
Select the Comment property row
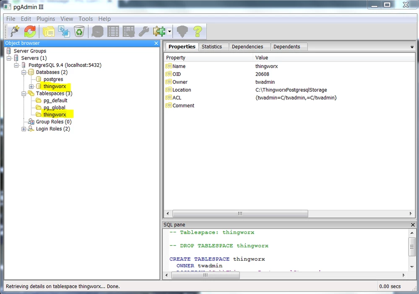click(289, 106)
